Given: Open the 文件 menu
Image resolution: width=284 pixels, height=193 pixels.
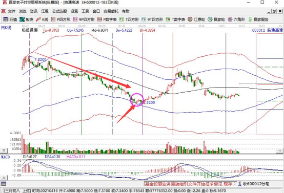Looking at the screenshot, I should point(12,11).
